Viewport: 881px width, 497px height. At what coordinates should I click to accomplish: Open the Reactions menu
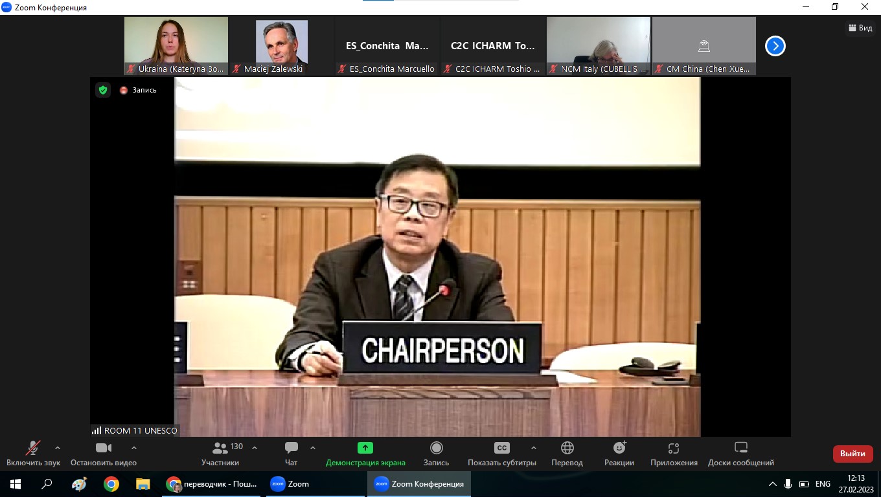(x=619, y=448)
